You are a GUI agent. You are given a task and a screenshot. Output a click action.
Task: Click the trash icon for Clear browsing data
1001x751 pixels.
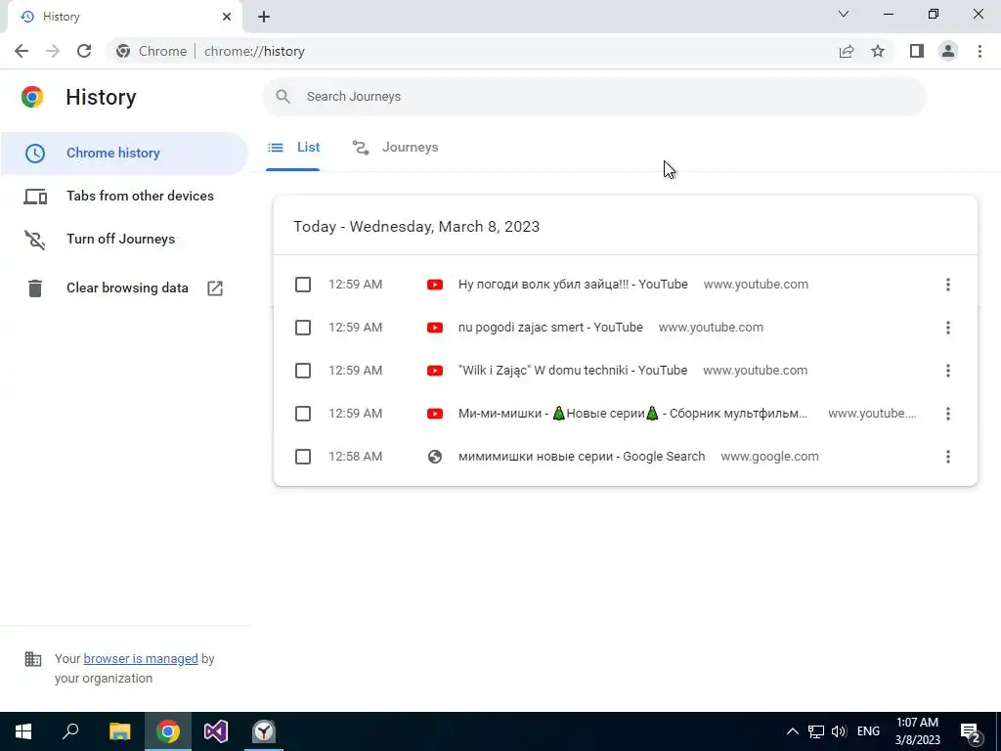tap(35, 288)
